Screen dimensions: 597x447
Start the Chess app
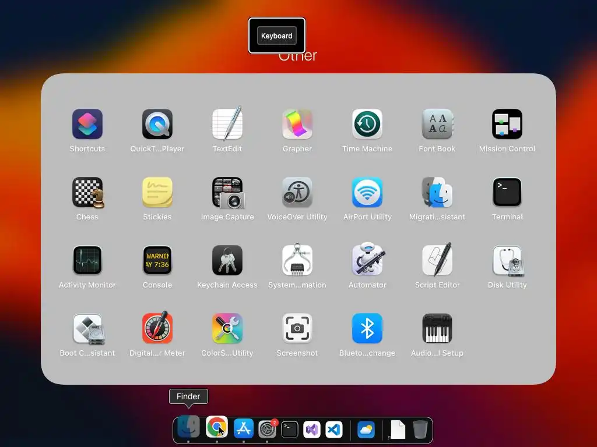[87, 192]
